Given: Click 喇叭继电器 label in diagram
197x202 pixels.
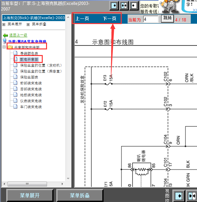Looking at the screenshot, I should click(x=141, y=156).
